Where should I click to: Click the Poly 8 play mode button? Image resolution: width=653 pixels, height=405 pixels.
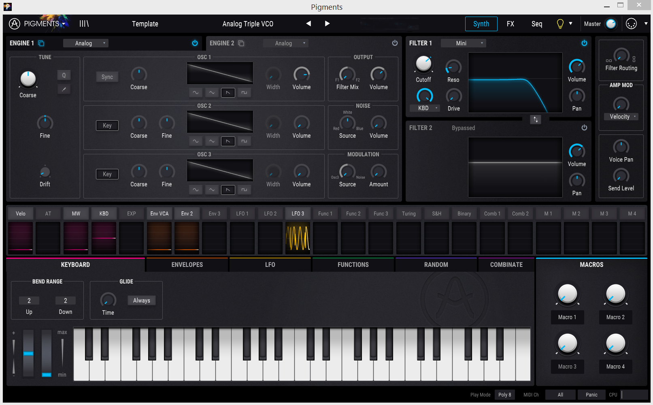coord(505,395)
